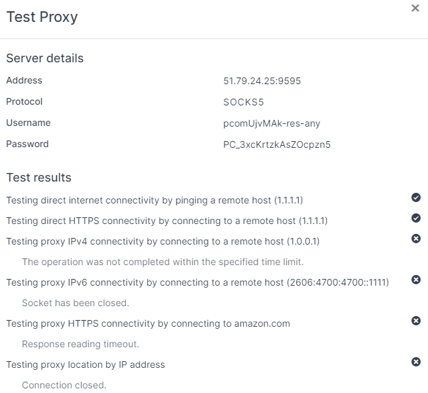Viewport: 428px width, 393px height.
Task: Click the failure icon for amazon.com HTTPS test
Action: (x=416, y=321)
